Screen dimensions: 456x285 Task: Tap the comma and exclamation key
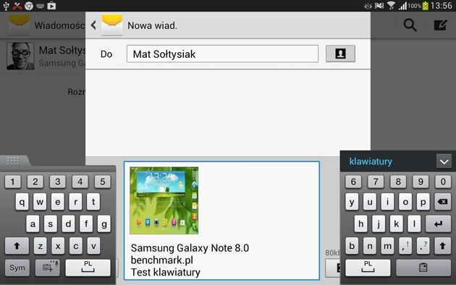405,246
